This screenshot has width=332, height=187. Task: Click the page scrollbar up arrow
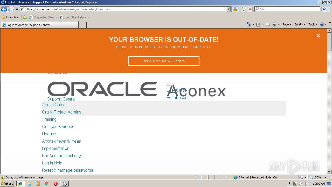(x=329, y=31)
